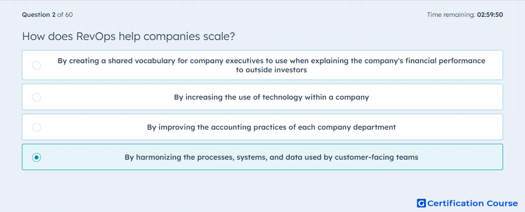Open the Certification Course link text

click(x=473, y=203)
